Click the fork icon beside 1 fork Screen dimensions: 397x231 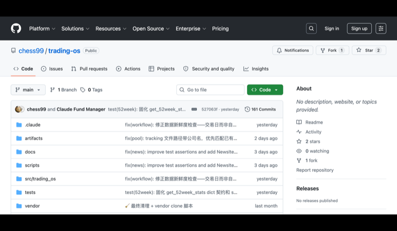point(299,161)
